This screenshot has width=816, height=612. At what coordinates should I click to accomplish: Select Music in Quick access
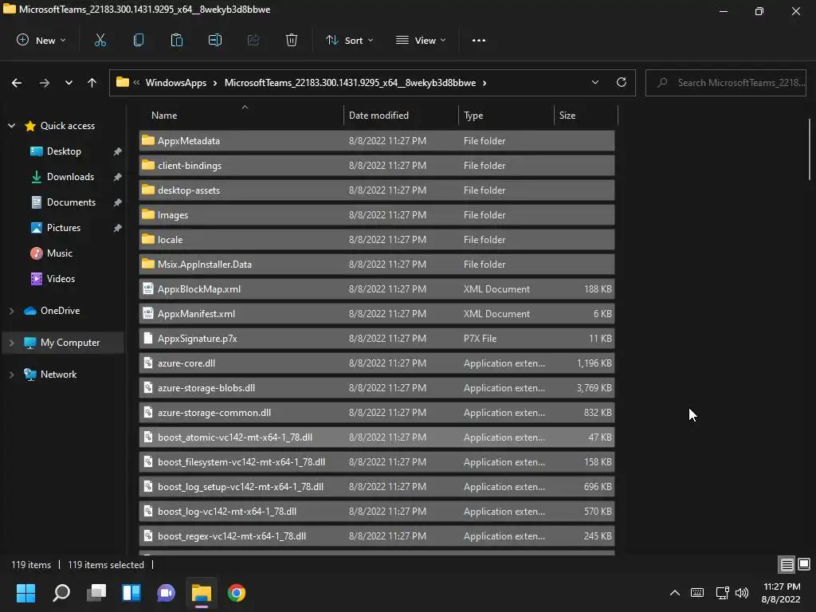(x=59, y=253)
